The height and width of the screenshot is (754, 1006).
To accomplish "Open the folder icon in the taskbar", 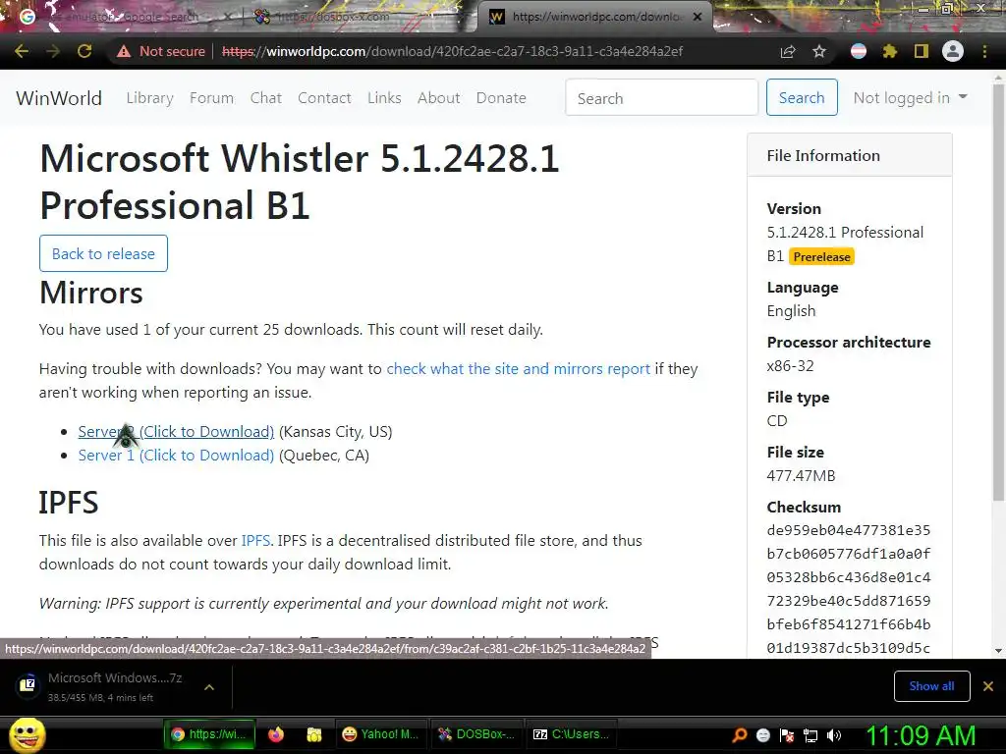I will [313, 734].
